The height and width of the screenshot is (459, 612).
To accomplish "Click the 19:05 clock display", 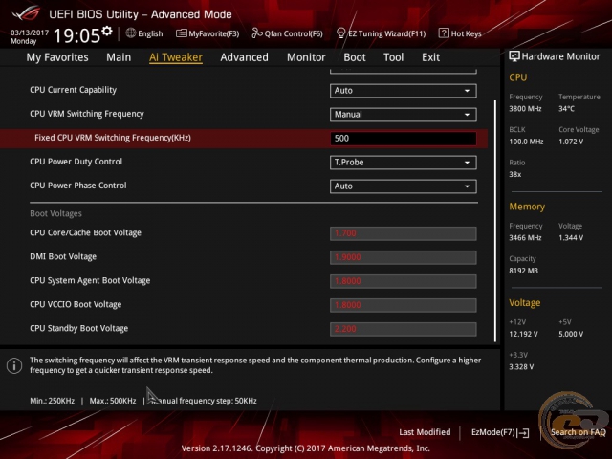I will tap(76, 35).
